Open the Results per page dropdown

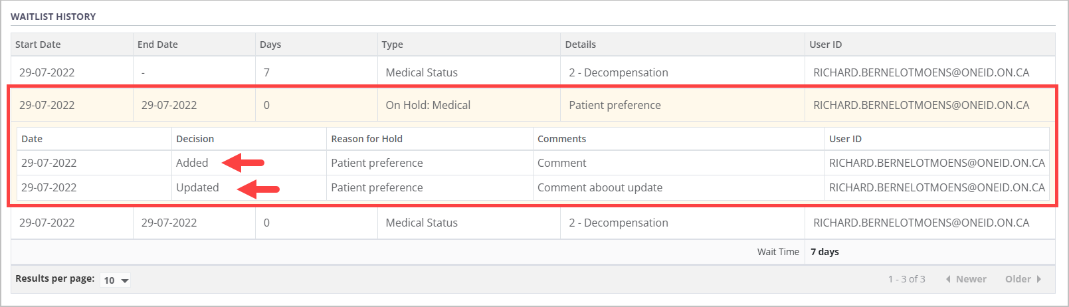click(x=116, y=280)
